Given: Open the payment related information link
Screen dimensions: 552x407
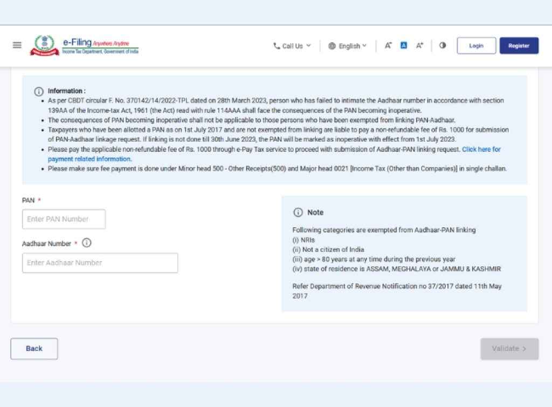Looking at the screenshot, I should coord(89,159).
